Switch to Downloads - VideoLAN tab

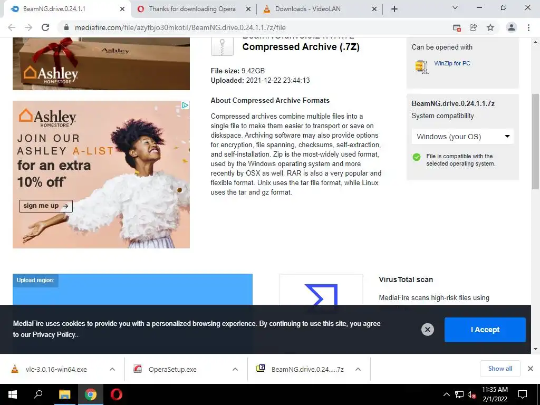(320, 9)
